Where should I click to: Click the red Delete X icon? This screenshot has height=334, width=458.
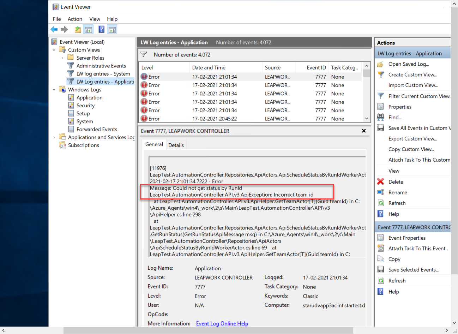[380, 181]
